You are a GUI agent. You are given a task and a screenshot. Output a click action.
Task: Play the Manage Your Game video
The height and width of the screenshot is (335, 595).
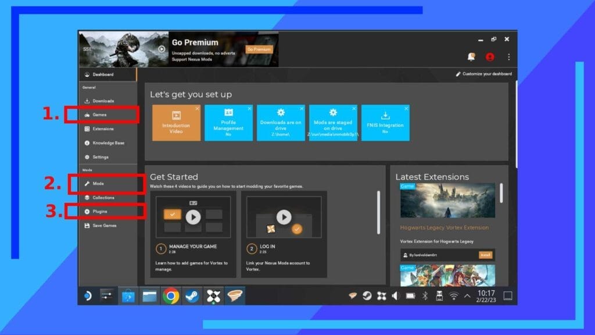tap(193, 217)
